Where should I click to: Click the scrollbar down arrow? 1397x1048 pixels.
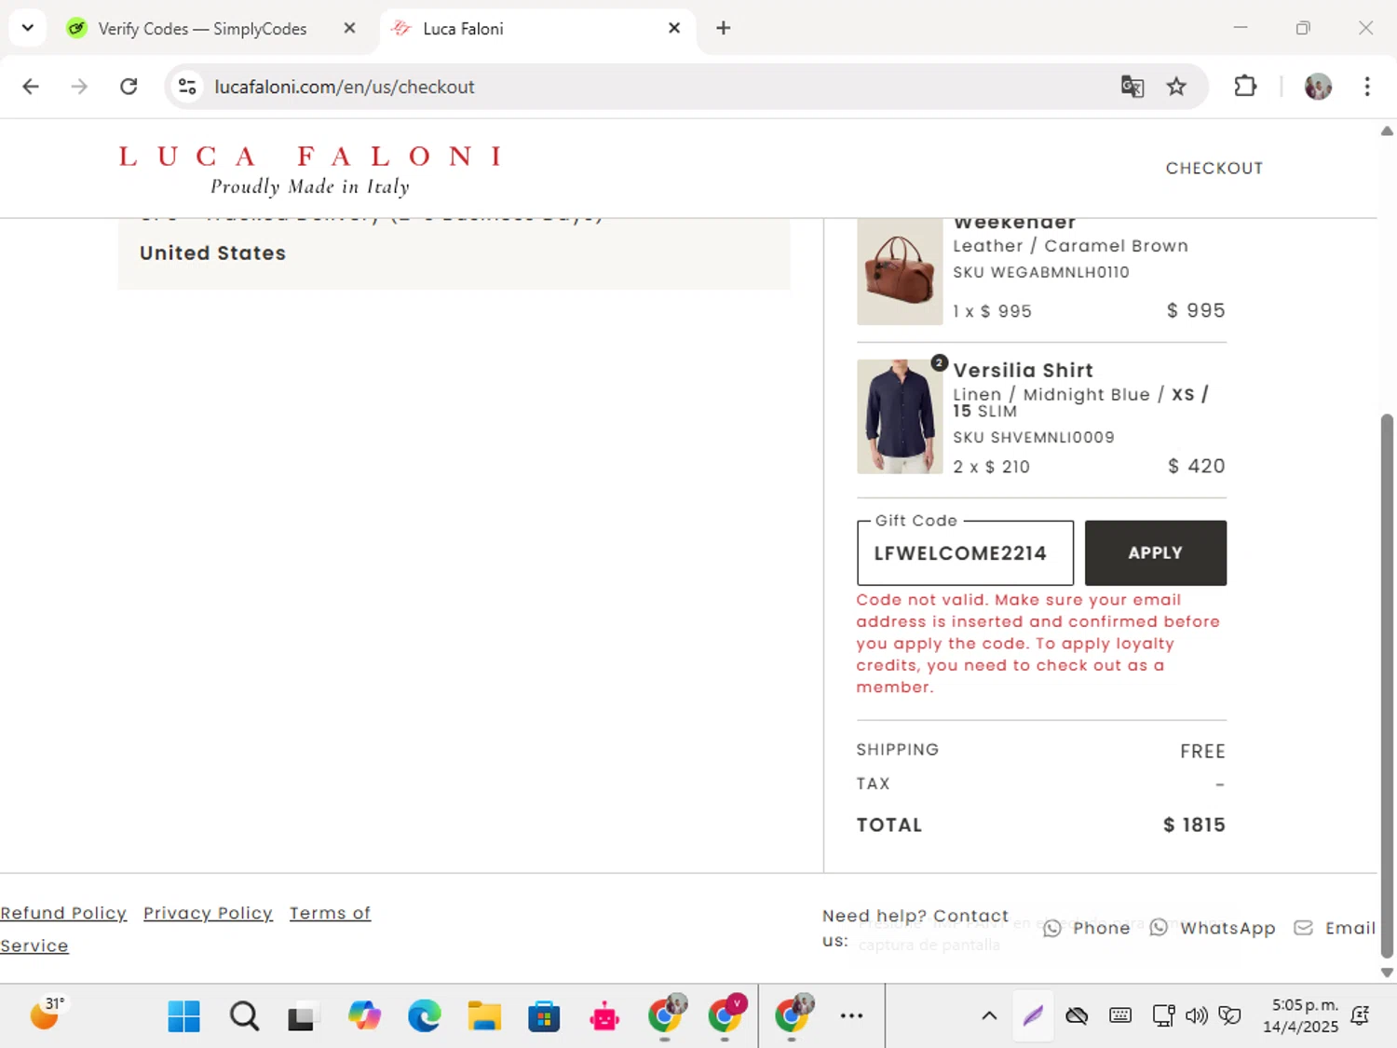point(1387,973)
